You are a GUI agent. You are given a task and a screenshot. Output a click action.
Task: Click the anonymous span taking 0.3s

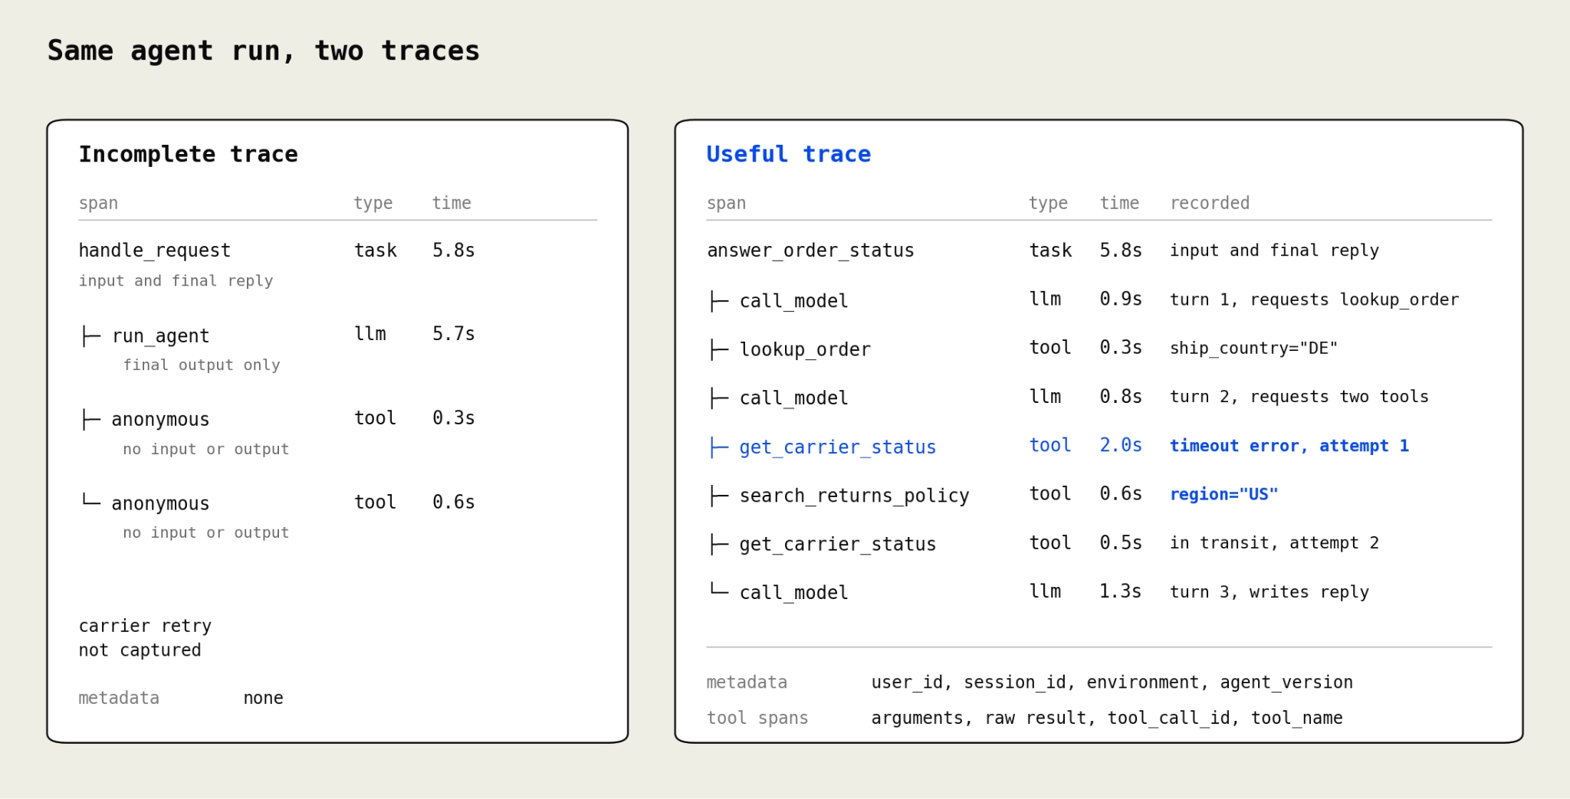[160, 419]
